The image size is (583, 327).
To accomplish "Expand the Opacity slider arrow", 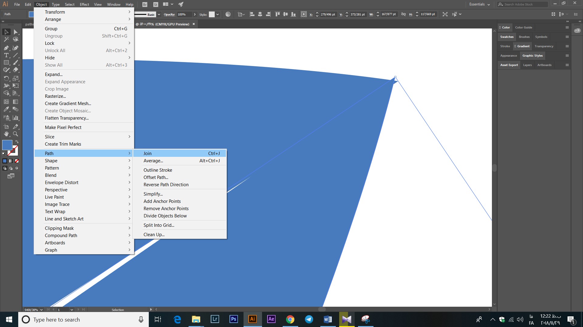I will click(x=195, y=14).
